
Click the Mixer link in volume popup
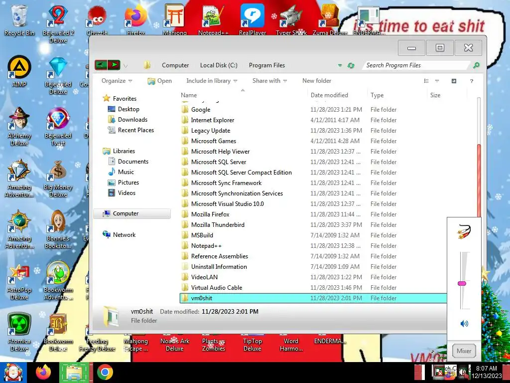coord(464,351)
